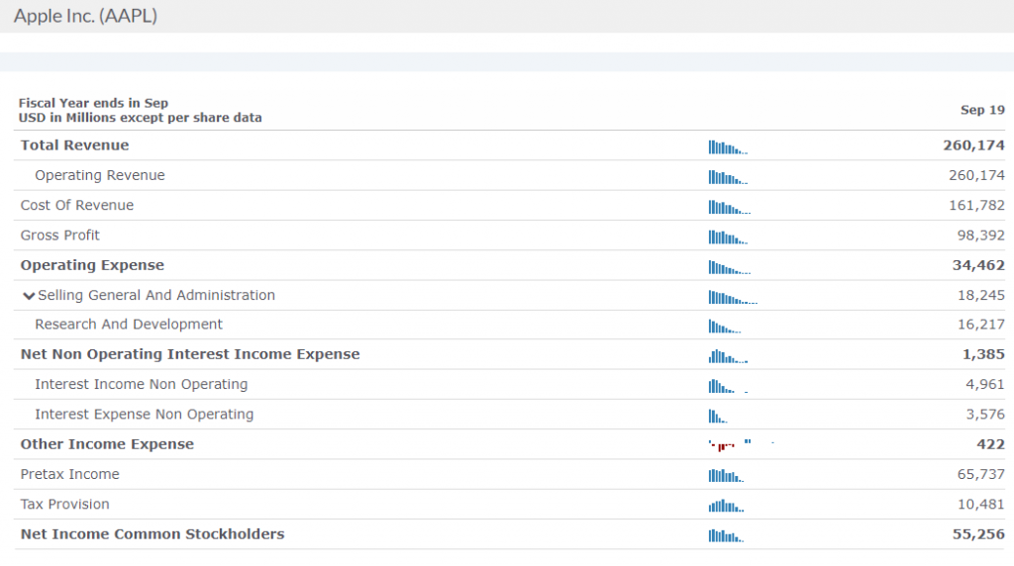Select the Operating Revenue row label
The height and width of the screenshot is (566, 1014).
click(100, 175)
